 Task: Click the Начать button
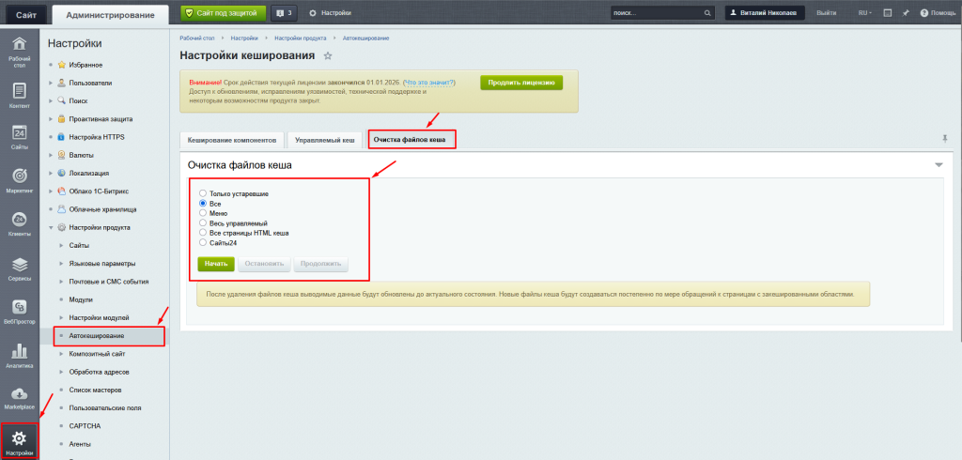tap(216, 265)
